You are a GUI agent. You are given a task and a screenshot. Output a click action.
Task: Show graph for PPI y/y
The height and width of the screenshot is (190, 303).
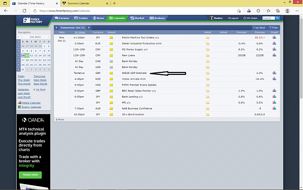coord(274,103)
